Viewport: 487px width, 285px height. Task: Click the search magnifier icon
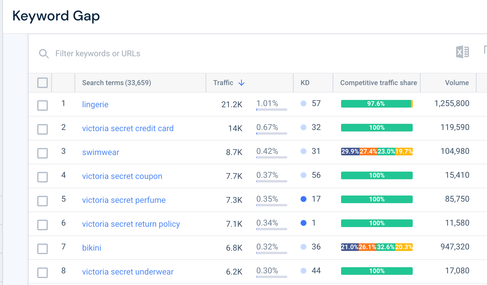click(x=44, y=54)
